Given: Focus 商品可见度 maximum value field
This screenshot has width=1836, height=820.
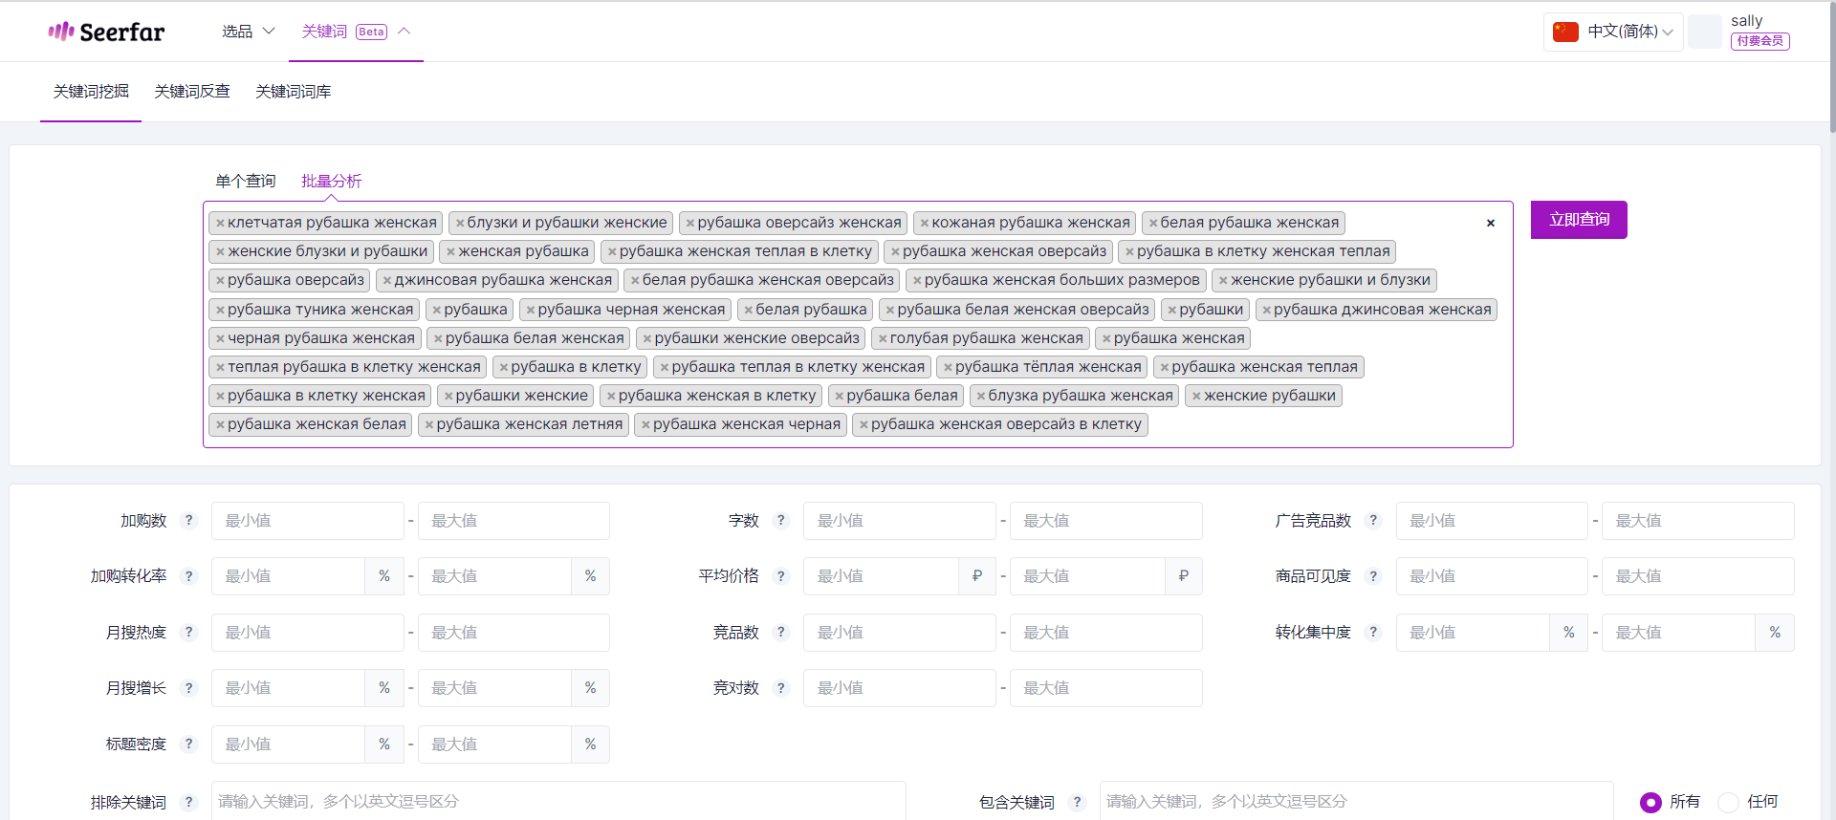Looking at the screenshot, I should pos(1698,576).
